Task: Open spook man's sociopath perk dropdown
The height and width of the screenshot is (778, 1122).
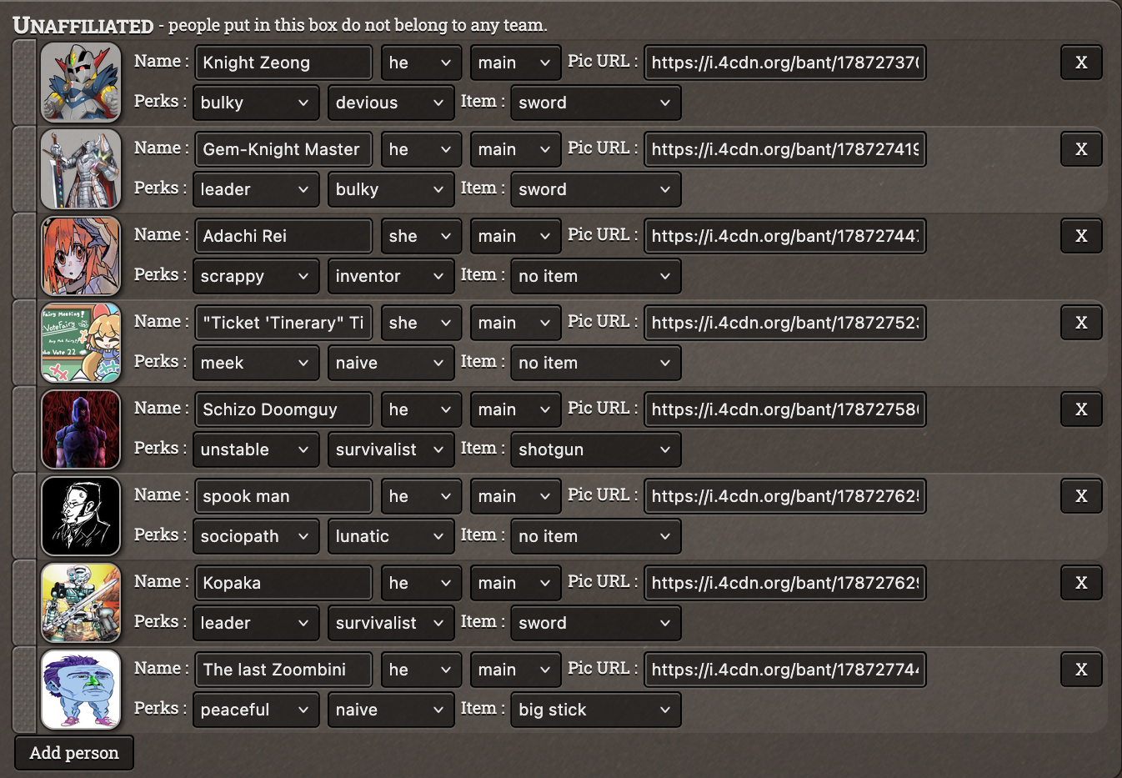Action: [256, 536]
